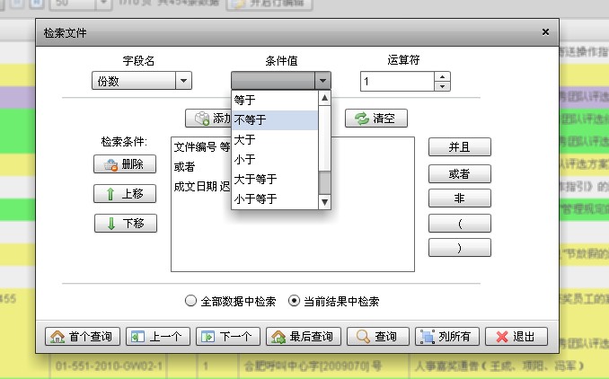Click the spinner input field containing 1
Screen dimensions: 609x379
click(397, 81)
